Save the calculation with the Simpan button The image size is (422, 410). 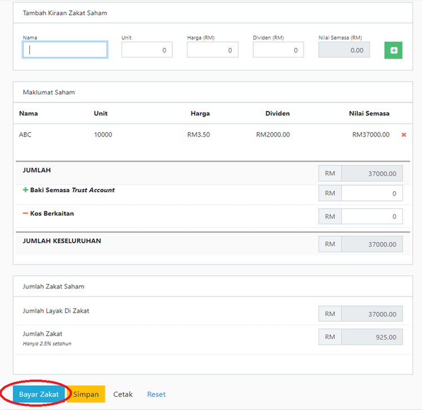(86, 394)
